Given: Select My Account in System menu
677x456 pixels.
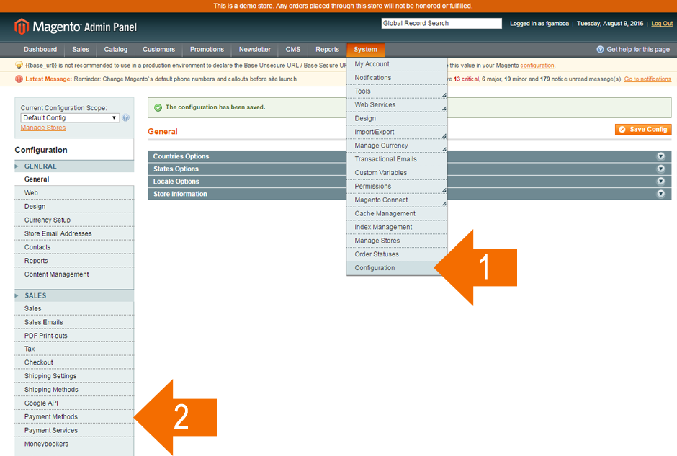Looking at the screenshot, I should coord(397,64).
